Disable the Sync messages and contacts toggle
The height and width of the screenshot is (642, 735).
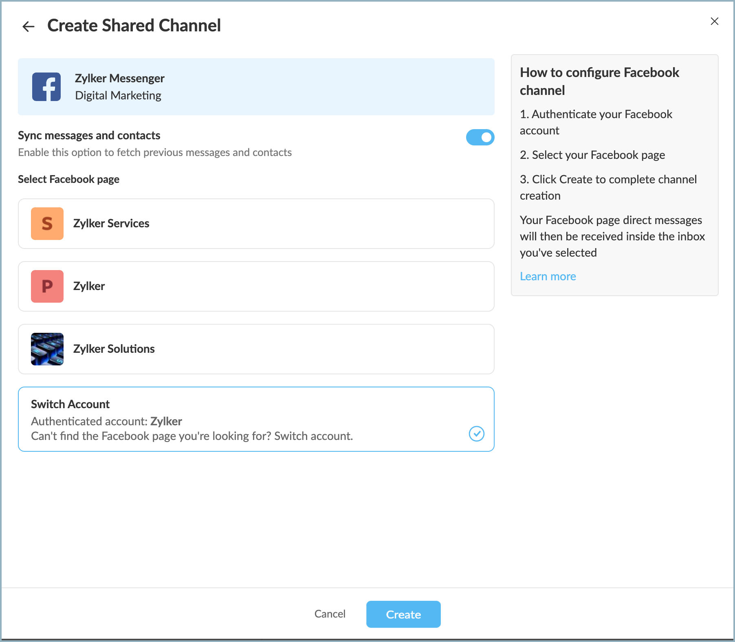(480, 137)
